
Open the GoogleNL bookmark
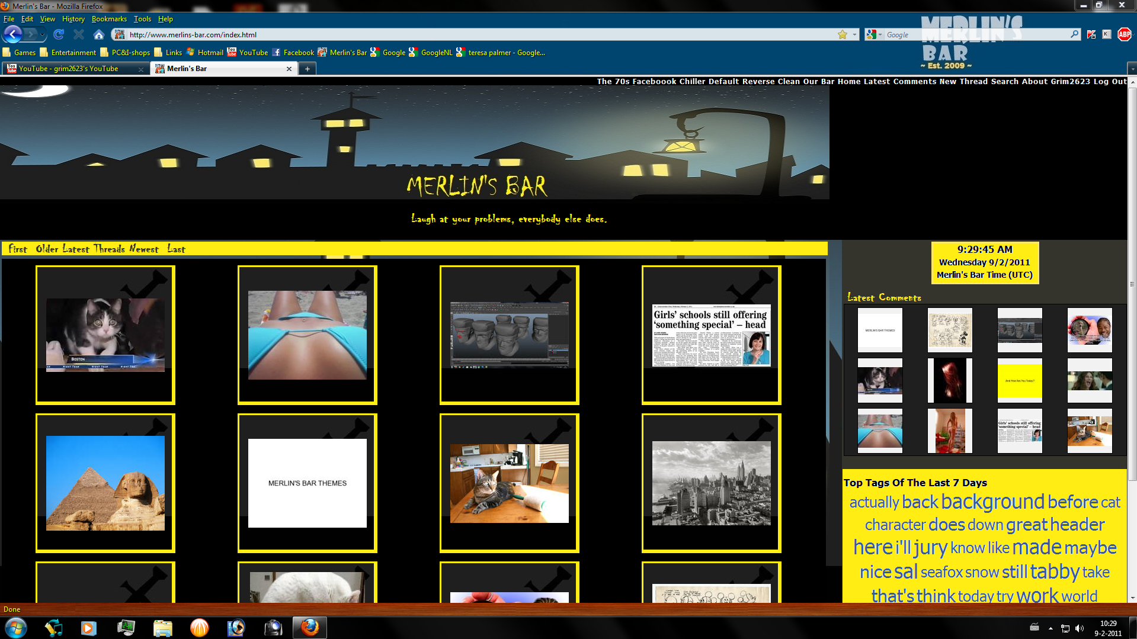click(431, 52)
